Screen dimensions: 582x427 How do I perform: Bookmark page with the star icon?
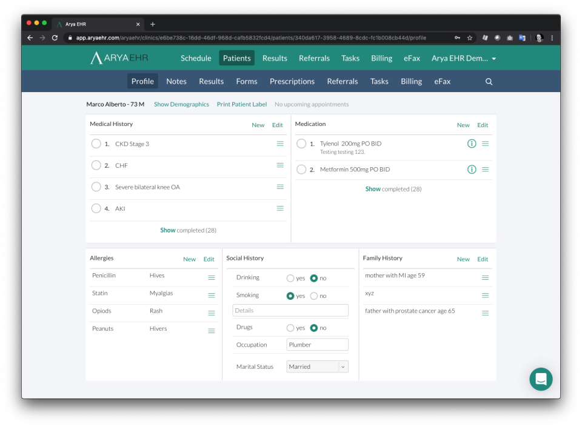pyautogui.click(x=469, y=38)
